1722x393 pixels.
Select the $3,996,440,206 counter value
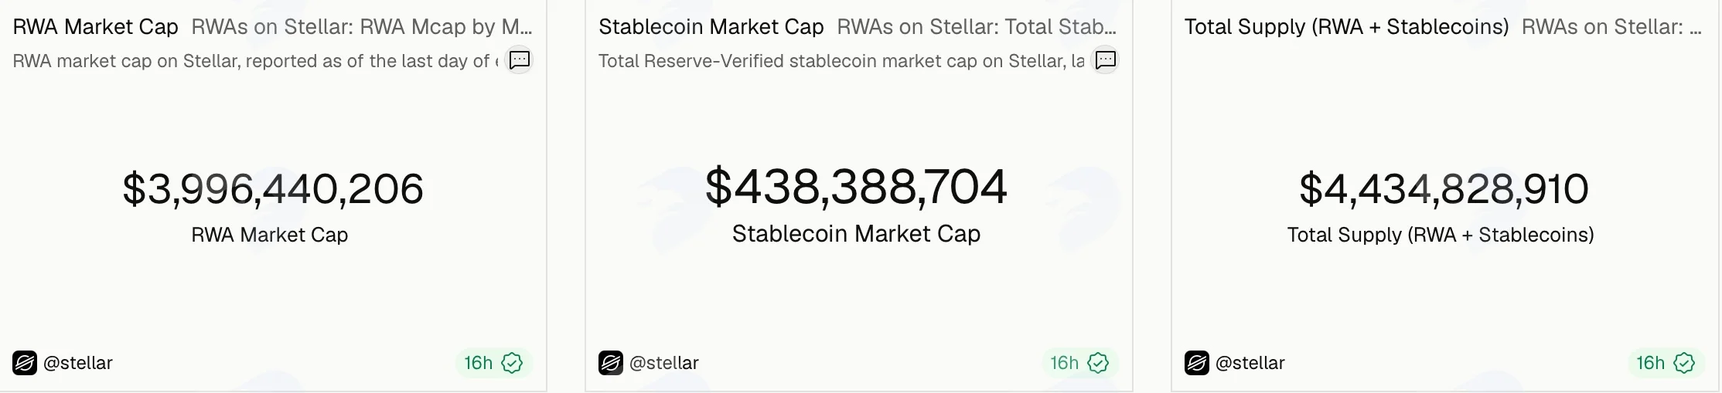coord(273,189)
